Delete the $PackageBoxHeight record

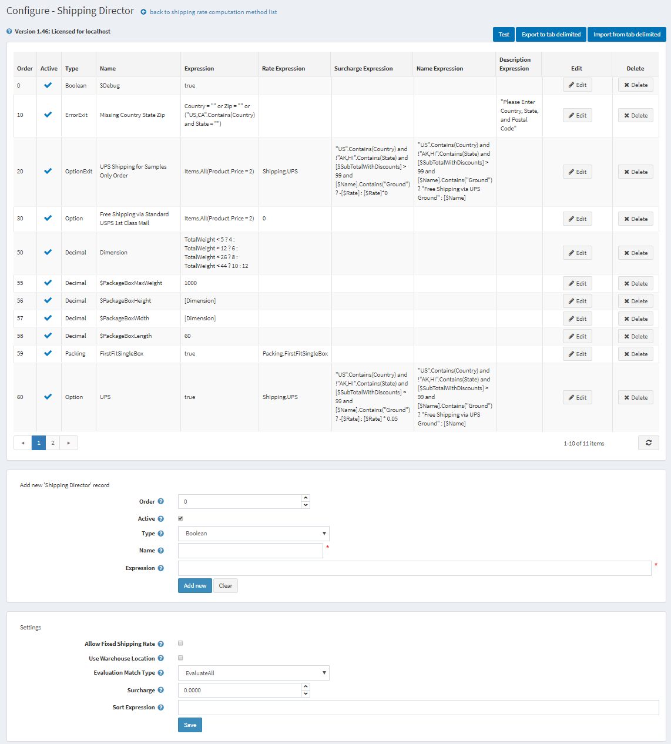coord(636,301)
